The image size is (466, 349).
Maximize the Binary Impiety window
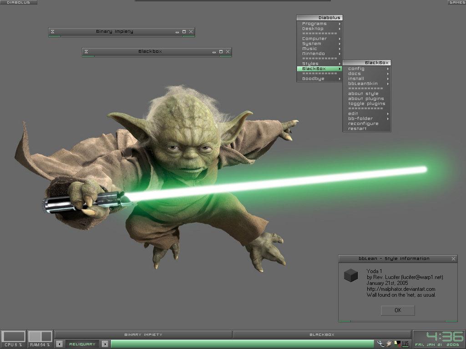184,31
